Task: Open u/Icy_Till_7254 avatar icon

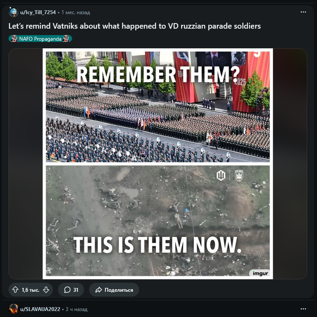Action: 13,12
